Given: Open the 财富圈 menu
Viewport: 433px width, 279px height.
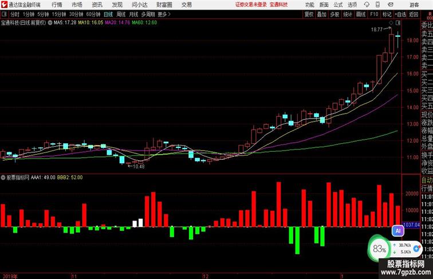Looking at the screenshot, I should [164, 5].
